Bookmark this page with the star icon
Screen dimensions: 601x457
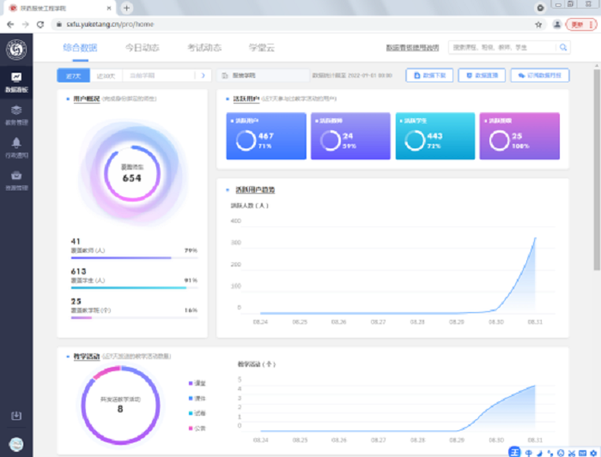[x=538, y=24]
